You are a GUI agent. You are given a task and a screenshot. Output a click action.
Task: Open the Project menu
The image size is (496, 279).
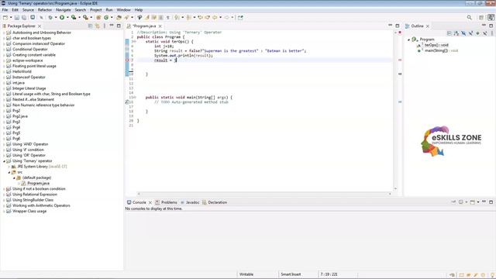96,10
